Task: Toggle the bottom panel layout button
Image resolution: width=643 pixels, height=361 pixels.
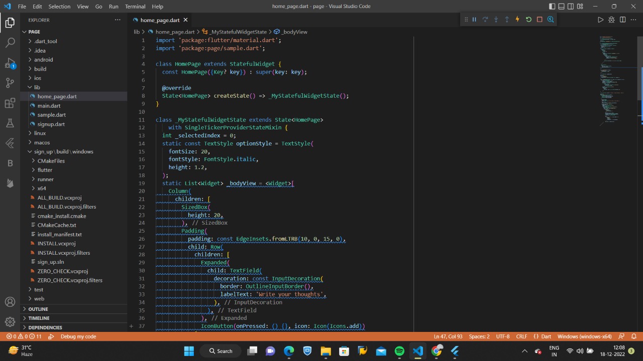Action: 562,7
